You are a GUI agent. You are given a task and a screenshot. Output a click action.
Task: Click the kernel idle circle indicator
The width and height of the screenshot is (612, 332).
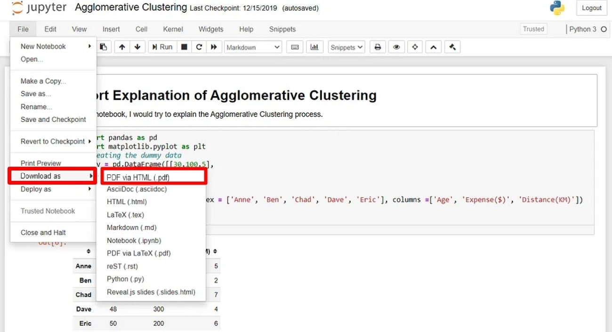(604, 29)
